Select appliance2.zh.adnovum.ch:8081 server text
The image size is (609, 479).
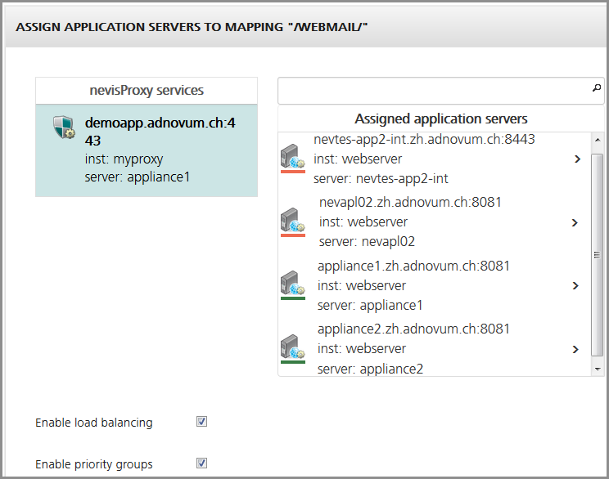point(413,329)
